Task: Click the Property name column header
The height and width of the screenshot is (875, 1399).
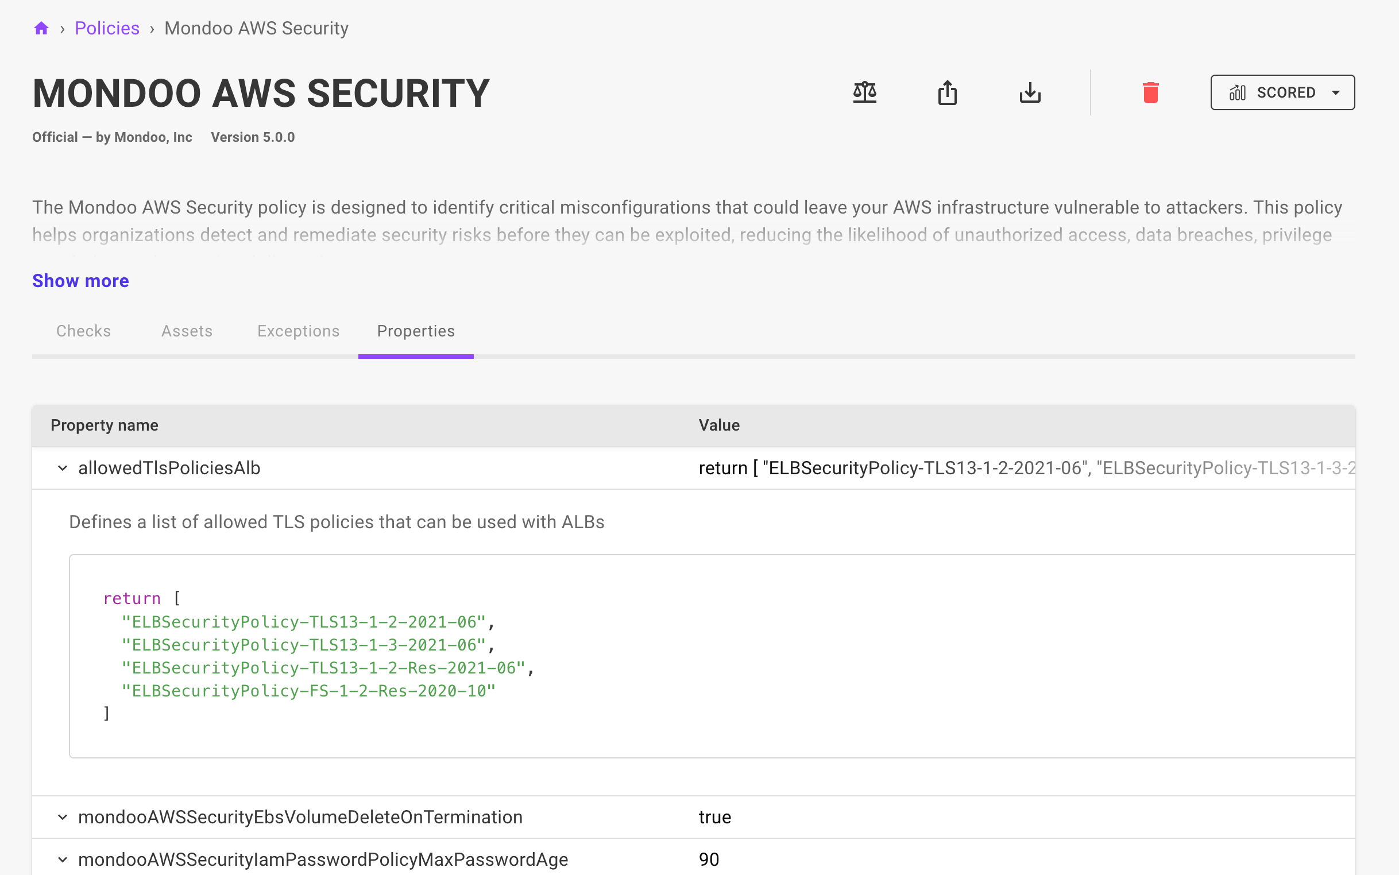Action: pos(104,425)
